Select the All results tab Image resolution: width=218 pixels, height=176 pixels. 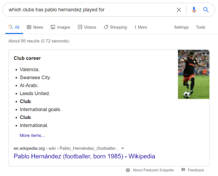point(14,27)
